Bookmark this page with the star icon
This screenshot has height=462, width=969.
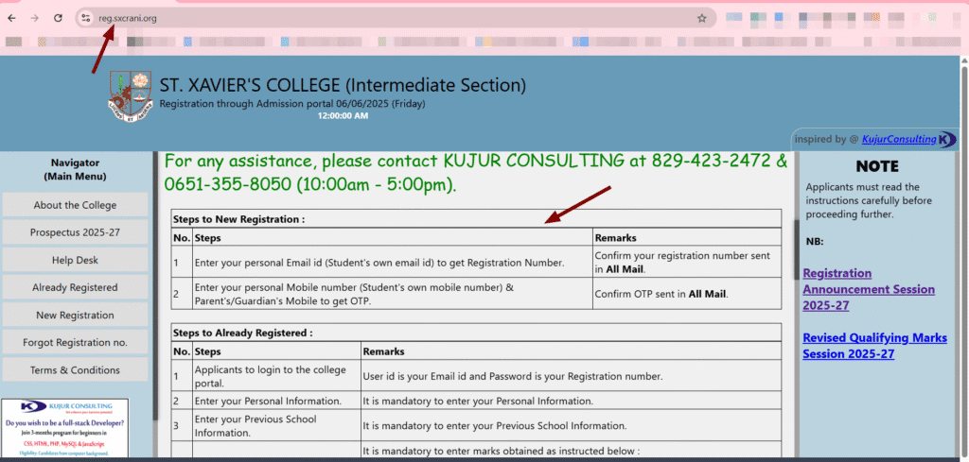701,19
